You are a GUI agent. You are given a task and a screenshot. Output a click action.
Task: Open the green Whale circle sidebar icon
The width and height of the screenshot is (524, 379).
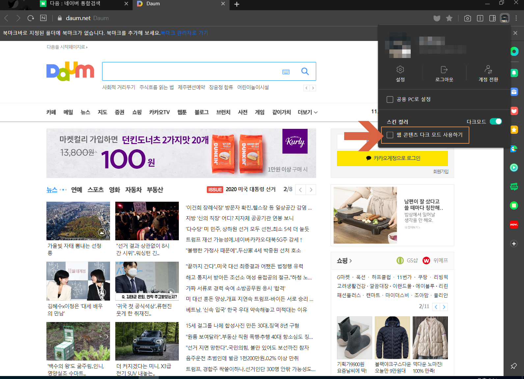(x=514, y=51)
